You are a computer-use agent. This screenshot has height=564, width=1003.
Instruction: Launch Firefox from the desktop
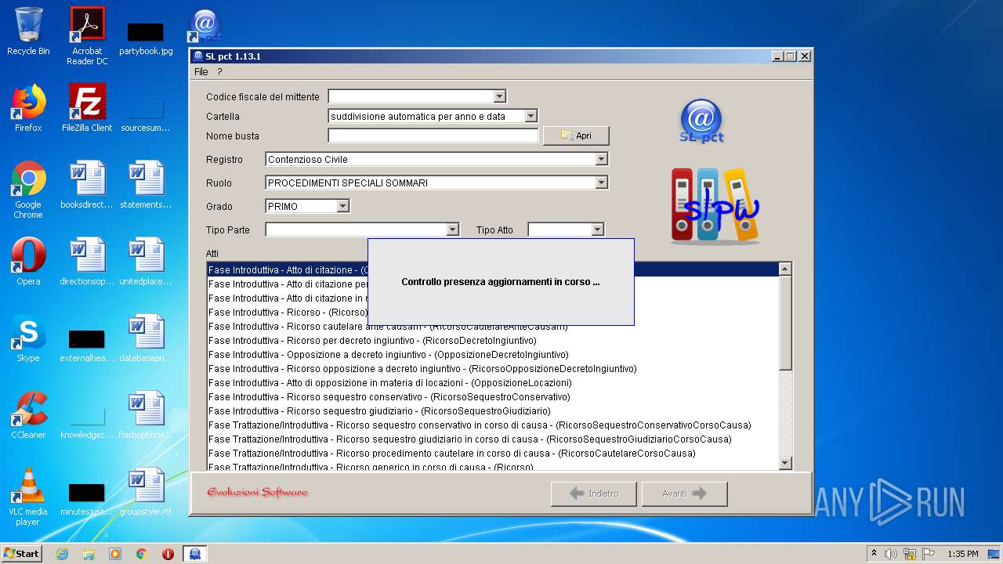coord(28,108)
